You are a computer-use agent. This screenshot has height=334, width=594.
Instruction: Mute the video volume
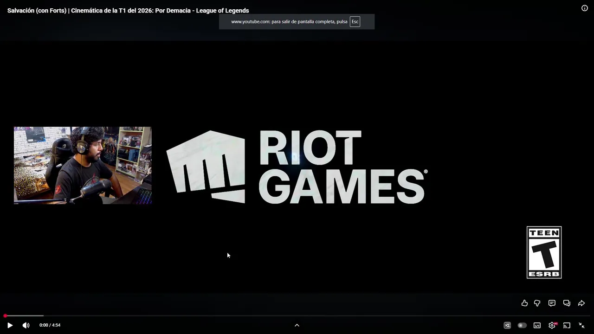26,325
